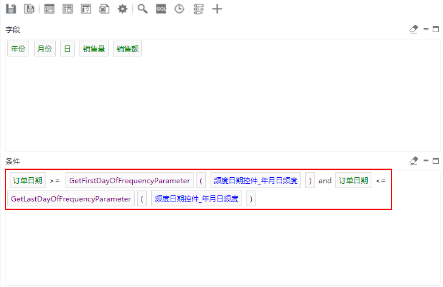Click the 订单日期 chip before <=
This screenshot has height=287, width=443.
click(x=353, y=180)
